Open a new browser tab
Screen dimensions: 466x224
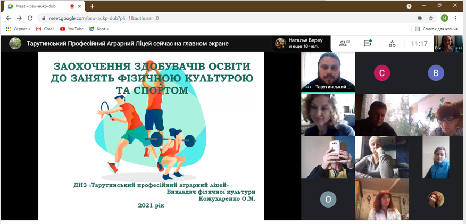coord(92,6)
